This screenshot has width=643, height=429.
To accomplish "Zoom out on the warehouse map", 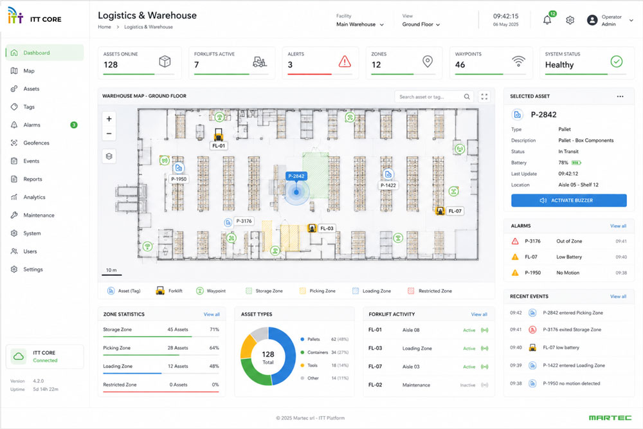I will tap(109, 133).
